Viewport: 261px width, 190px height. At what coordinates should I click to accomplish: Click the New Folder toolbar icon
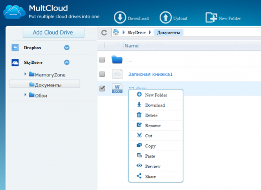click(x=211, y=17)
